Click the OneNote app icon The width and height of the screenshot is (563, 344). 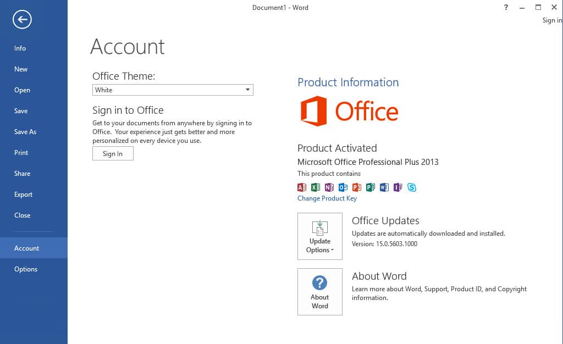click(x=329, y=187)
